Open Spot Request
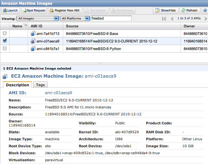208x164 pixels. pos(34,10)
